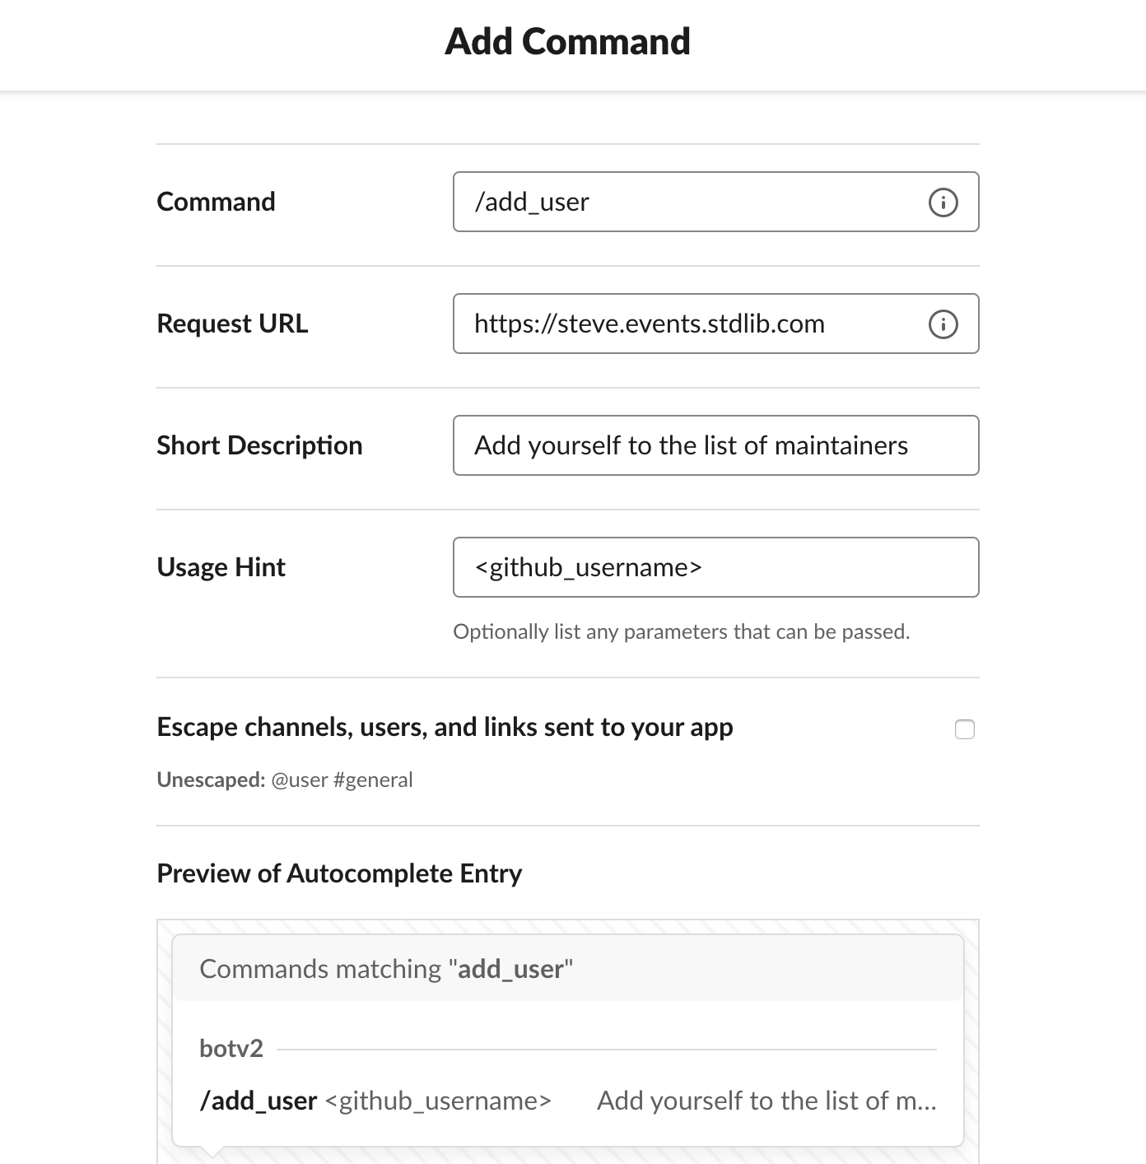The image size is (1146, 1164).
Task: Edit the Short Description input field
Action: click(715, 445)
